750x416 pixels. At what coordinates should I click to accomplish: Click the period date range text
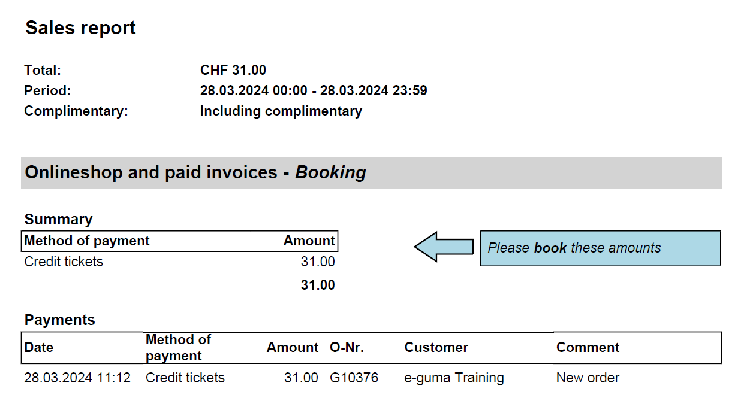[x=314, y=91]
